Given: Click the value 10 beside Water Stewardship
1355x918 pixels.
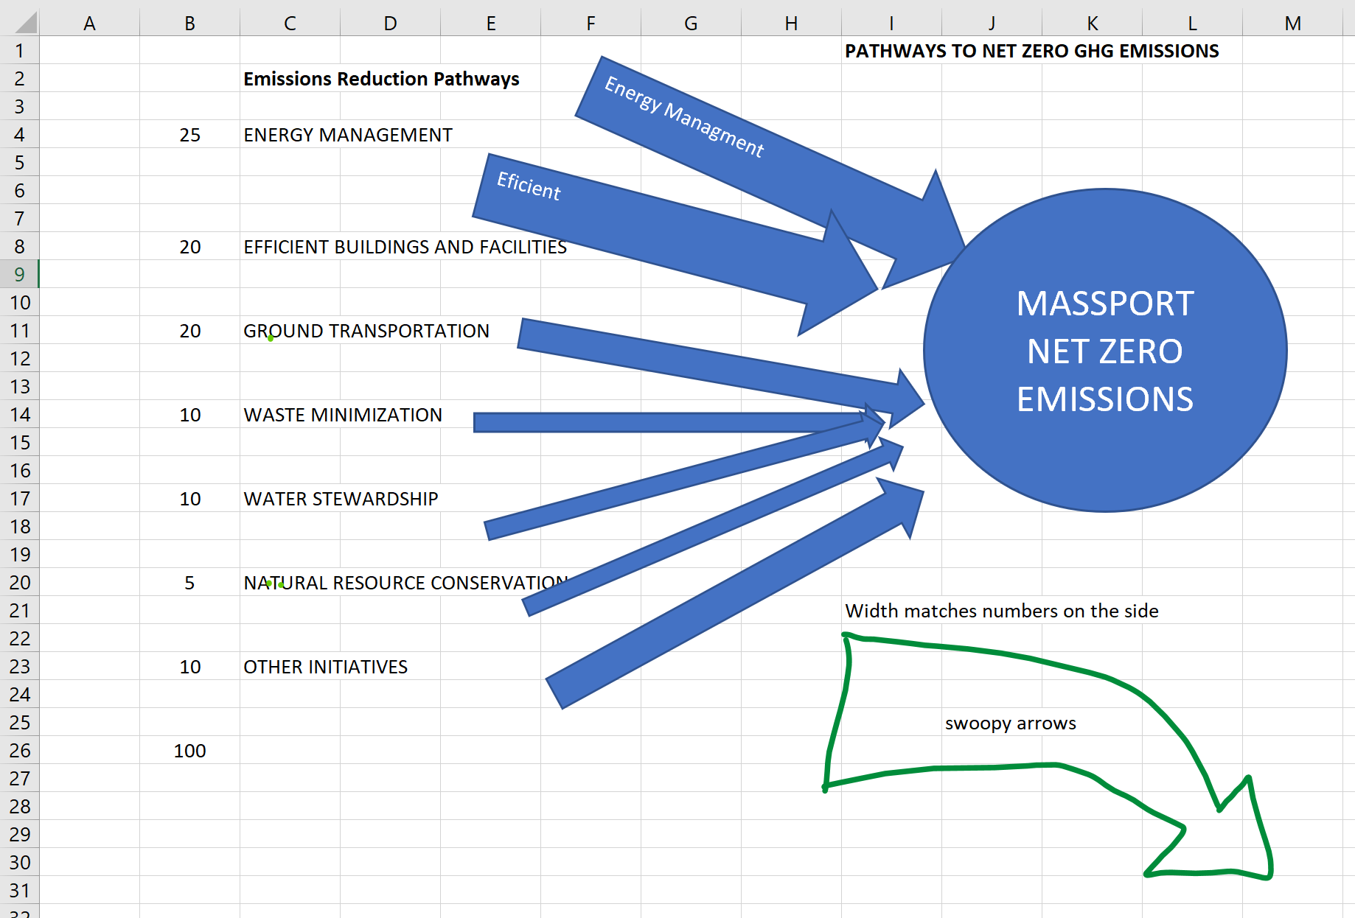Looking at the screenshot, I should [189, 499].
